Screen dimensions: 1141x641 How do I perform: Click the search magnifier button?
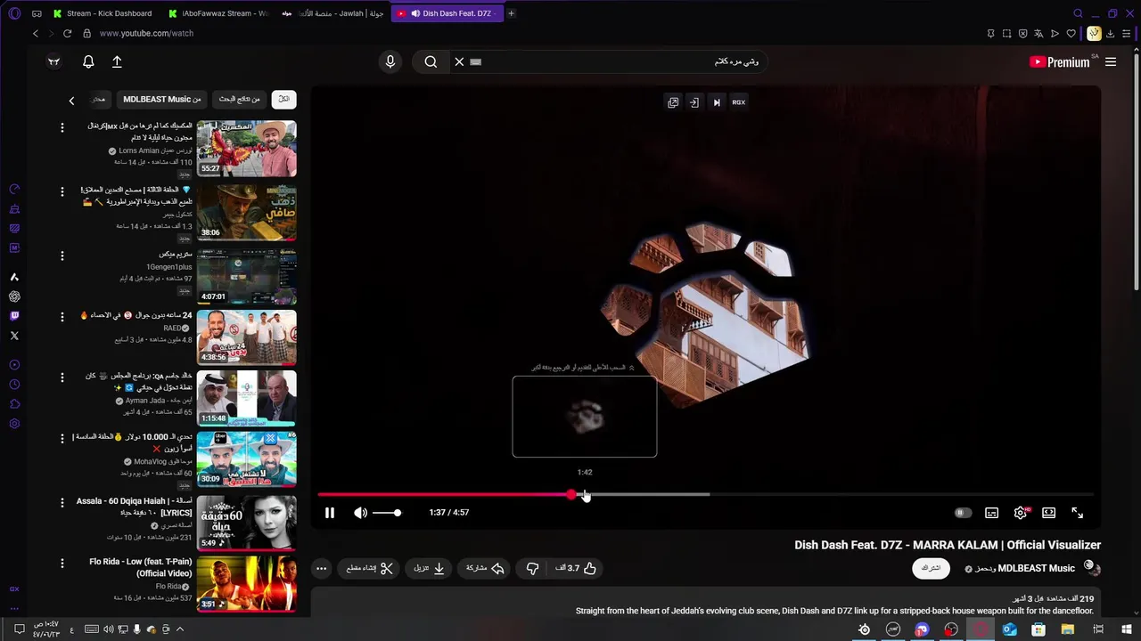(x=431, y=61)
